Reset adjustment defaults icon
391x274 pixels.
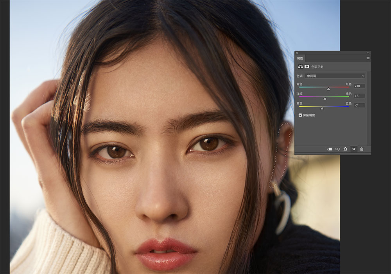pos(345,149)
